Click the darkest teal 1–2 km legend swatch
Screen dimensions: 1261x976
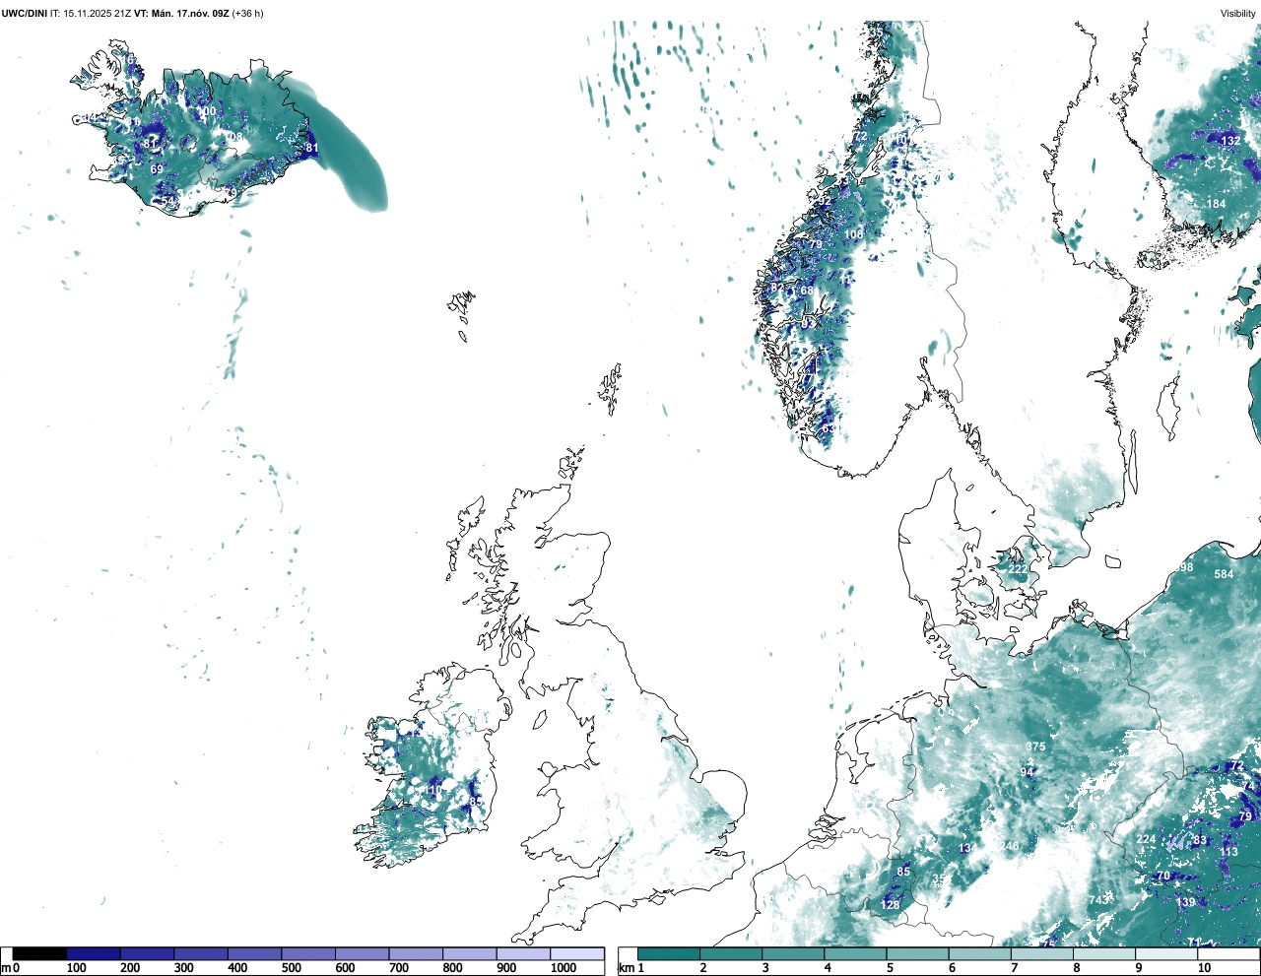pyautogui.click(x=669, y=953)
